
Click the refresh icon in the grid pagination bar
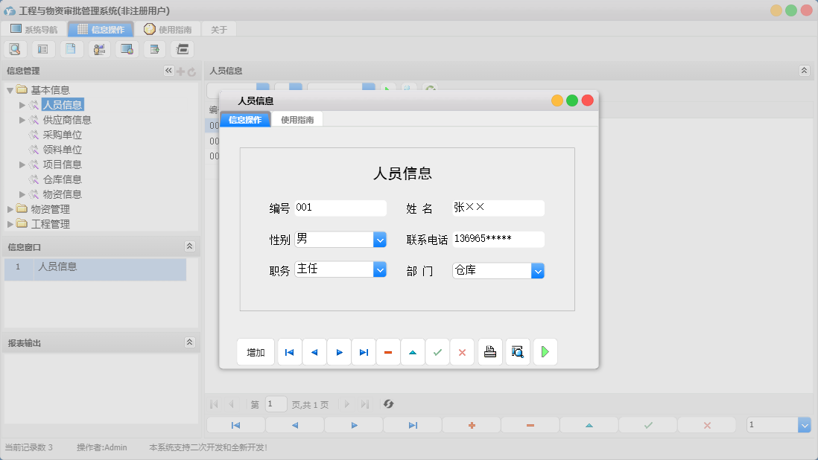[387, 404]
